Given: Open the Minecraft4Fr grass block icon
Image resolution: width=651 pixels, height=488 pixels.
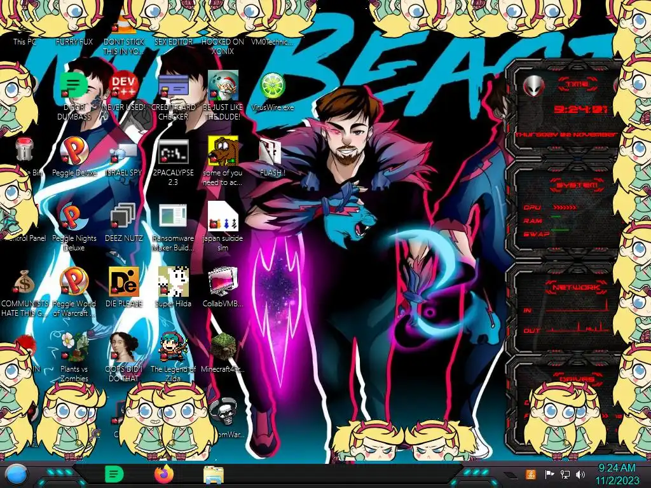Looking at the screenshot, I should coord(223,347).
